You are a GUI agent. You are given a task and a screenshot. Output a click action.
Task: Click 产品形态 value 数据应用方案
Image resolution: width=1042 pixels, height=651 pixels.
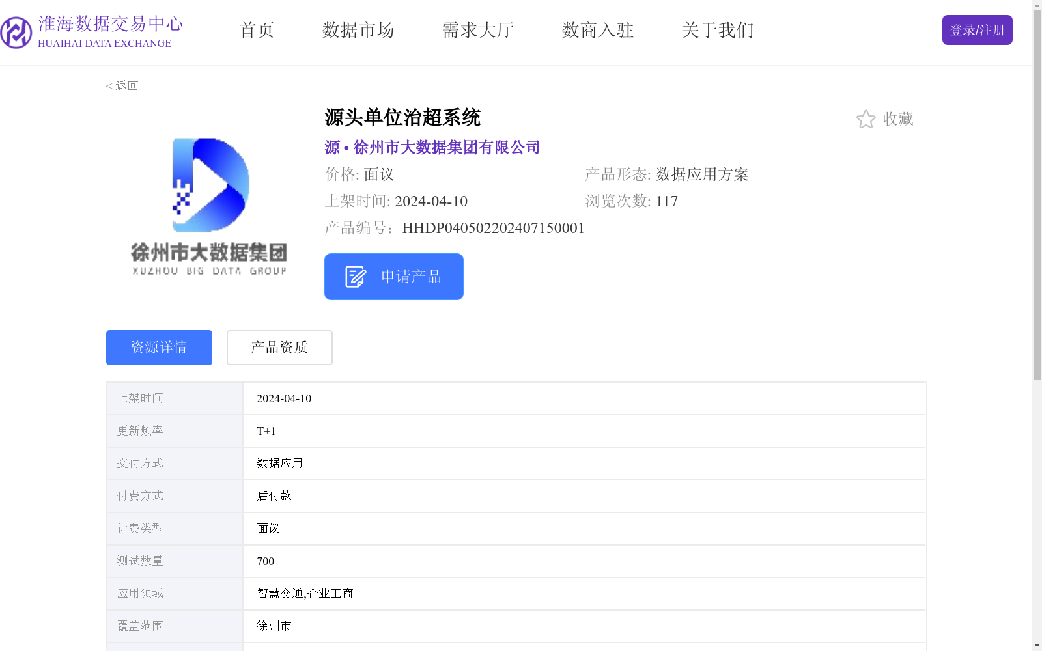tap(702, 174)
